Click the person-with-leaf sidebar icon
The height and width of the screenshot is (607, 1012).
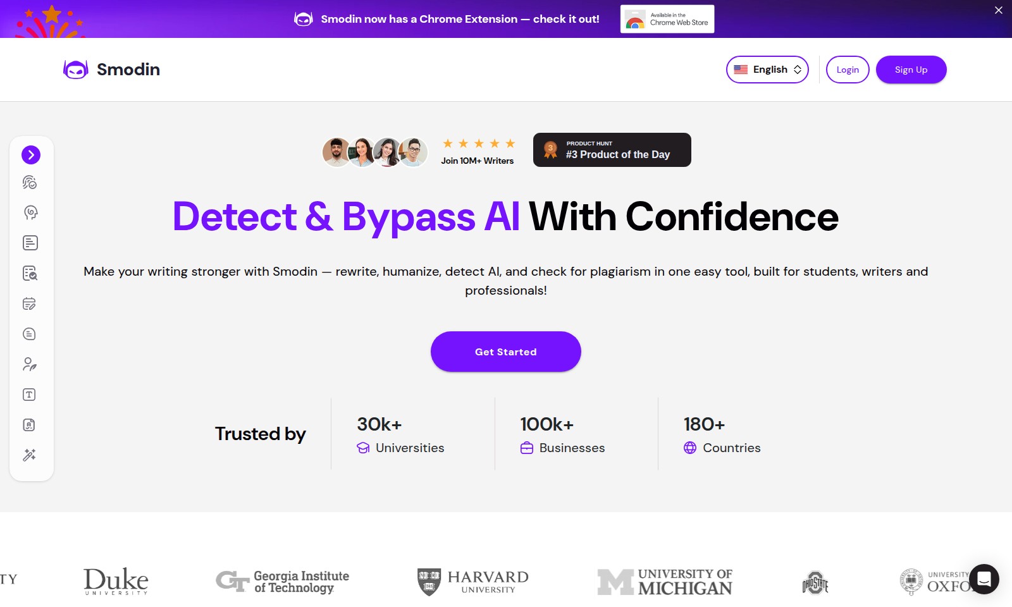[29, 364]
